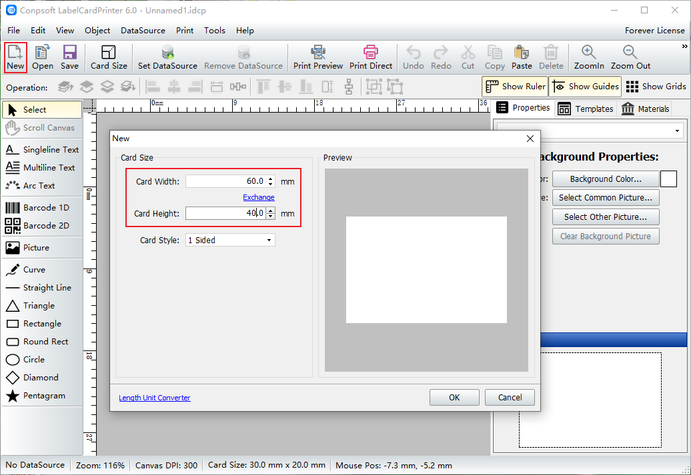The width and height of the screenshot is (691, 475).
Task: Cancel the New card dialog
Action: (510, 398)
